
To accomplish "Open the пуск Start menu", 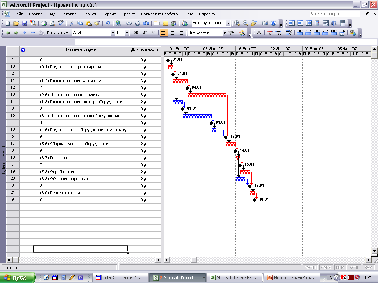I will coord(17,277).
